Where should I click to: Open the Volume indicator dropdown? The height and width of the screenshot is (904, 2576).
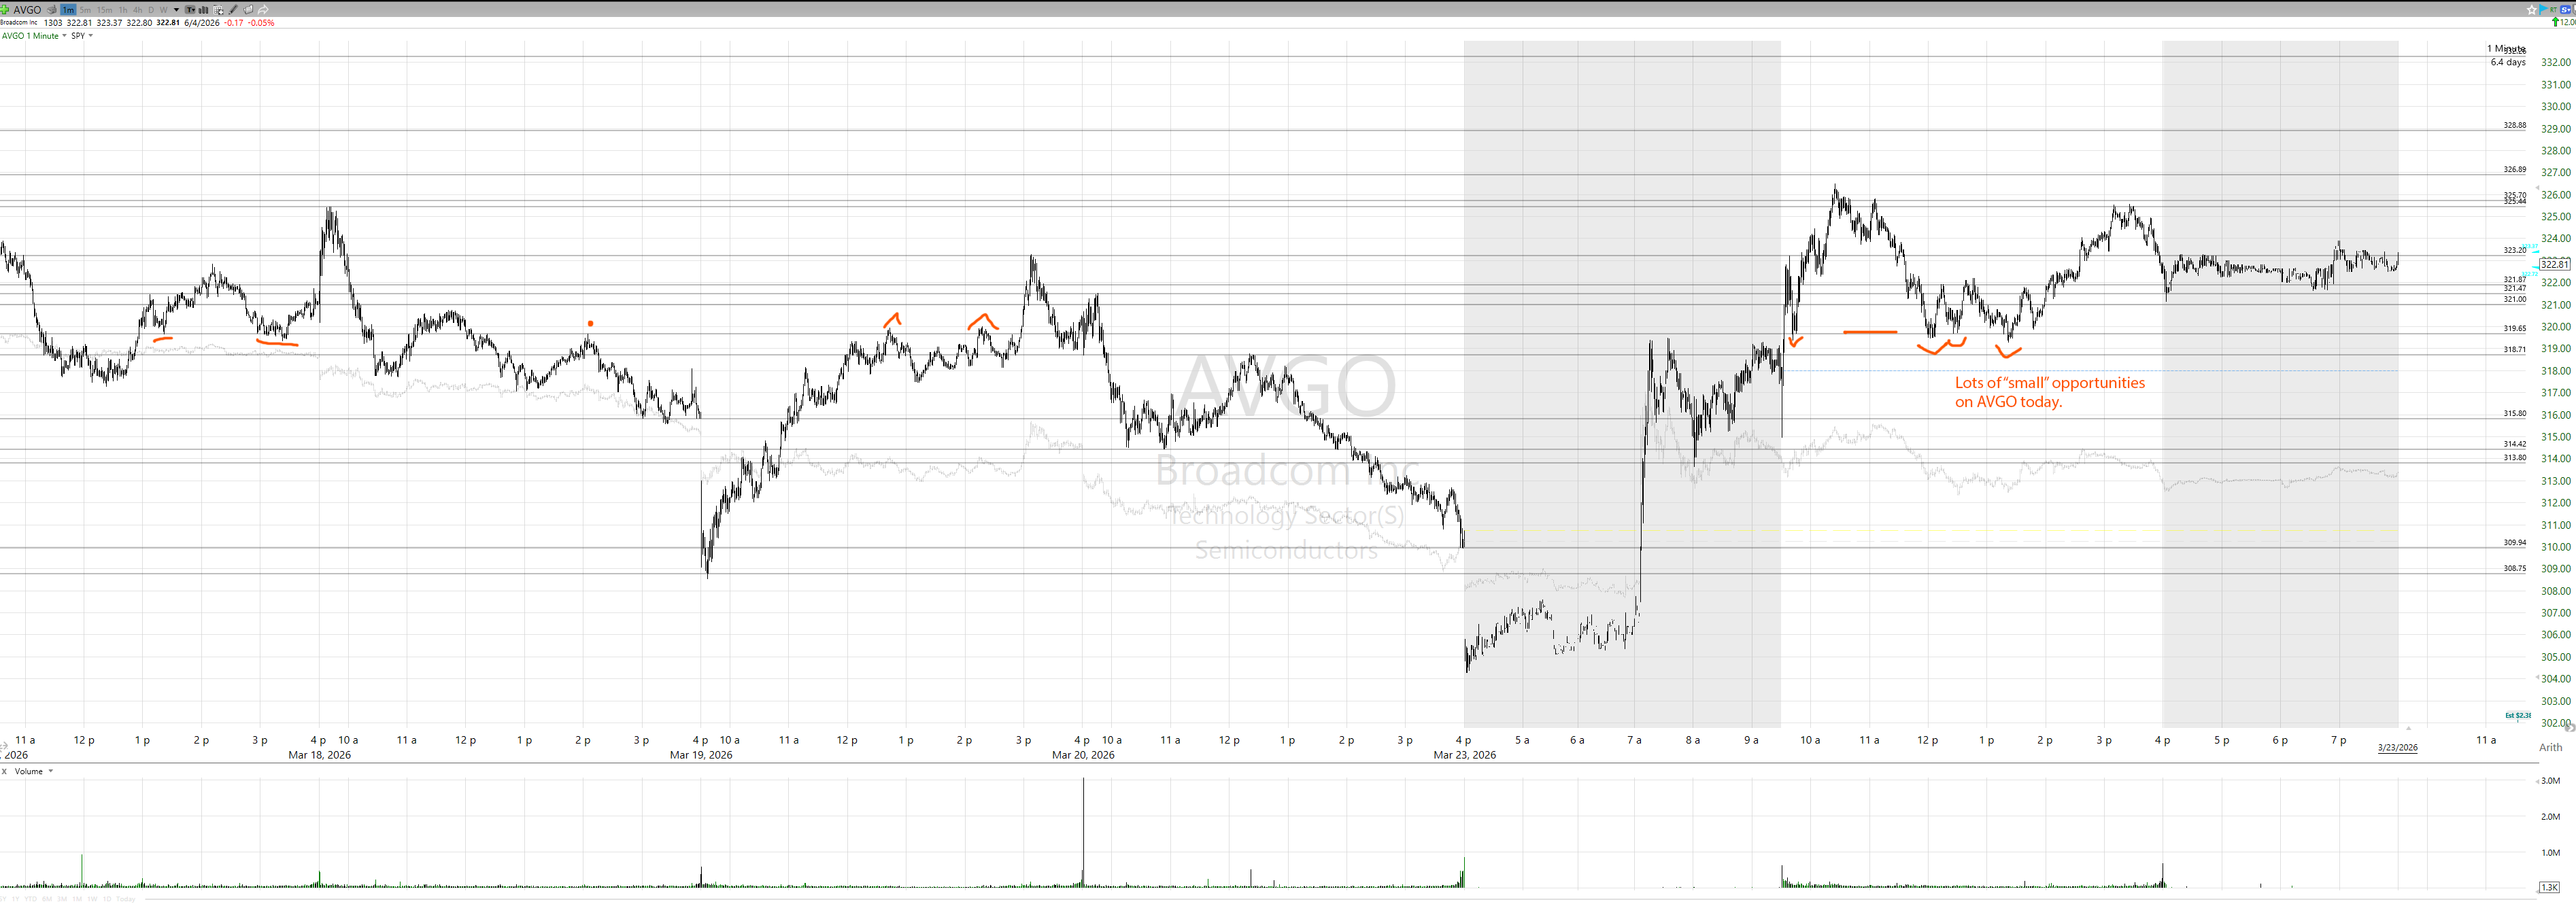click(50, 771)
